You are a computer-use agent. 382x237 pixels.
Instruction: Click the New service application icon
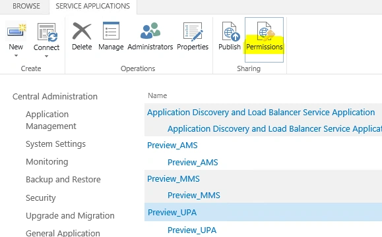coord(16,31)
